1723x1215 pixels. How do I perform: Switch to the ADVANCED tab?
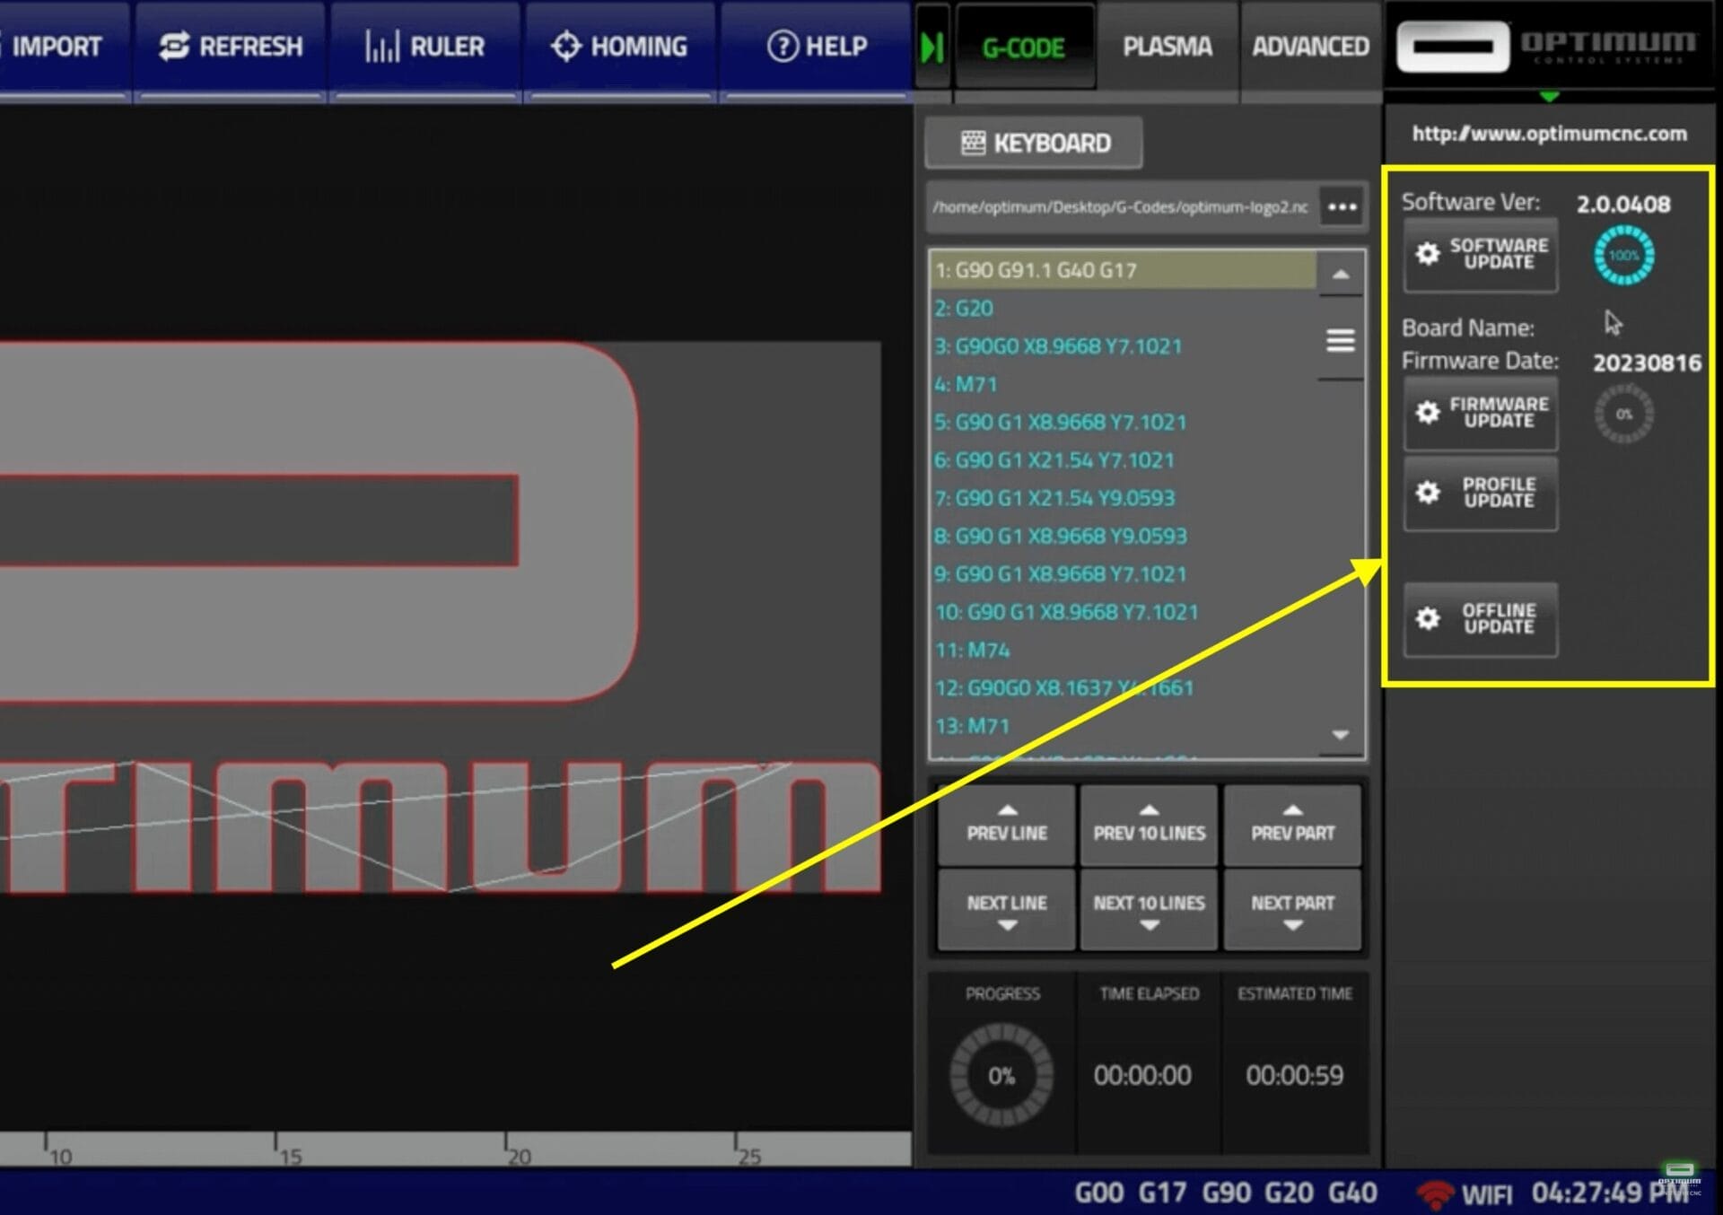coord(1310,47)
